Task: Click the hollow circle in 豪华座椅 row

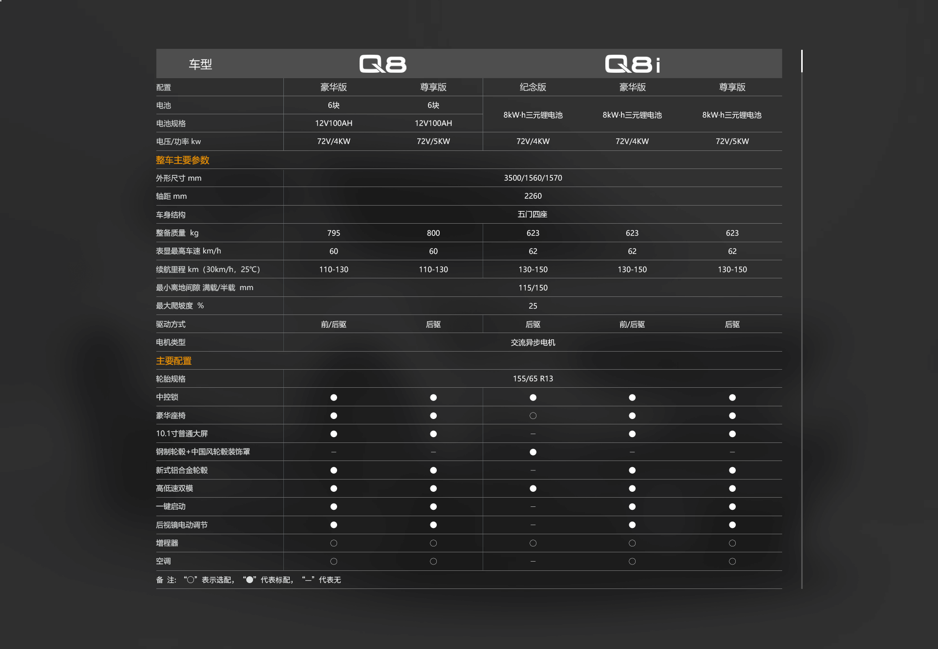Action: tap(533, 416)
